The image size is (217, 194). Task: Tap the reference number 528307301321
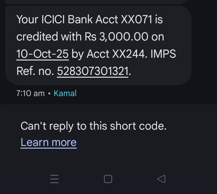93,71
